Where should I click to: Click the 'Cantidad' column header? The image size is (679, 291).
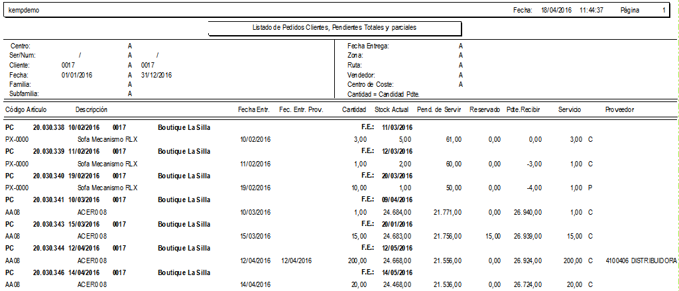point(354,110)
